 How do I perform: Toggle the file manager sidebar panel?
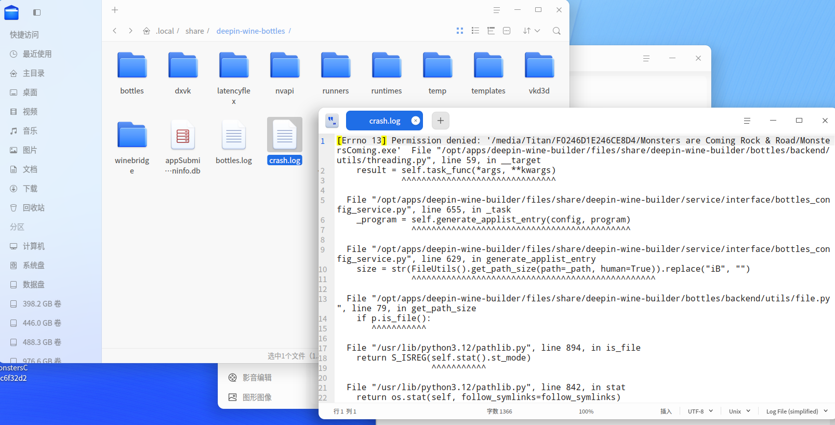(37, 12)
